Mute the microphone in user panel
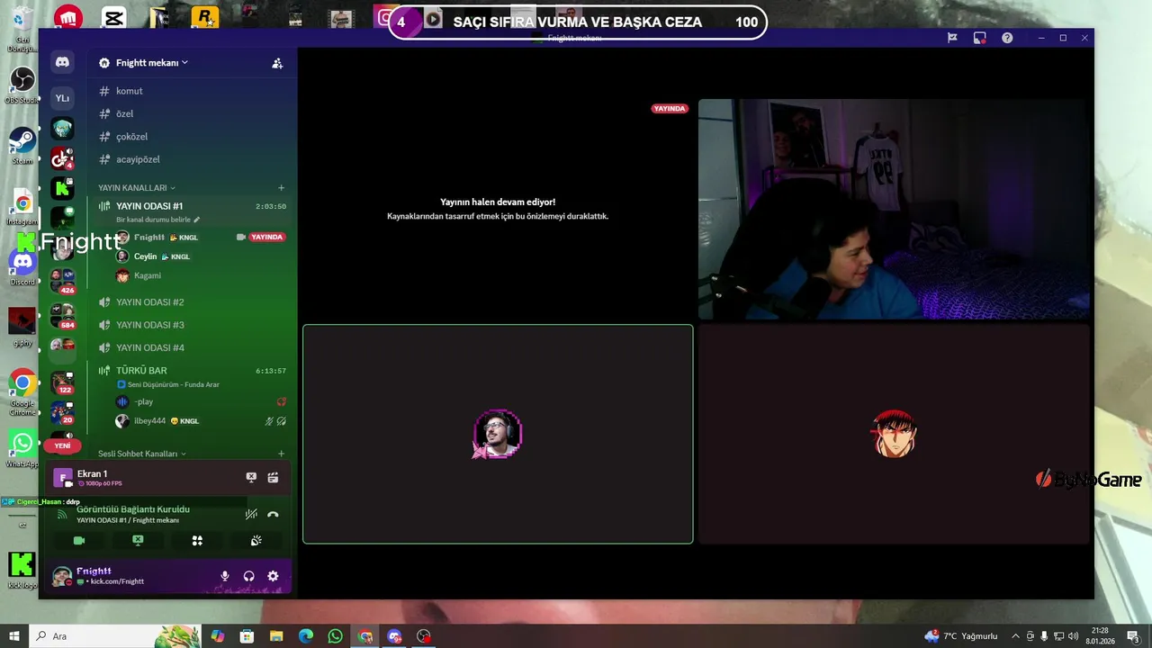 (x=225, y=576)
